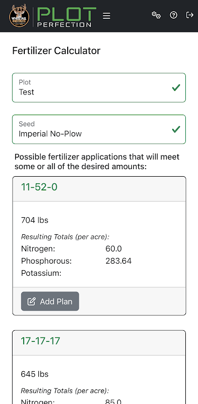Select the 11-52-0 fertilizer heading

39,187
